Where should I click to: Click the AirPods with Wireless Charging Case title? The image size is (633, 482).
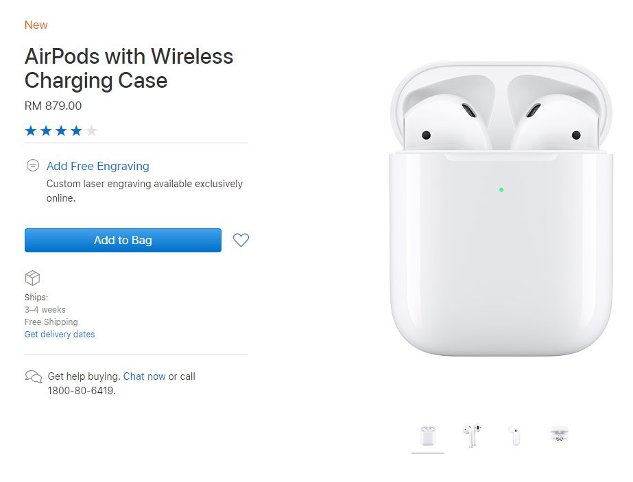[x=129, y=68]
